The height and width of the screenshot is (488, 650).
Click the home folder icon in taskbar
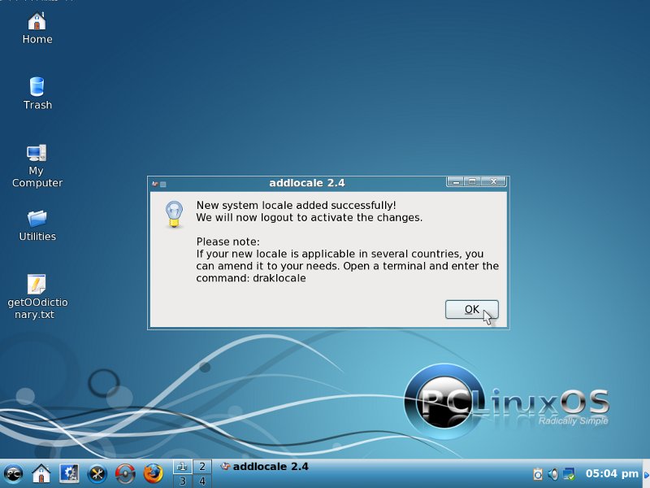click(41, 473)
